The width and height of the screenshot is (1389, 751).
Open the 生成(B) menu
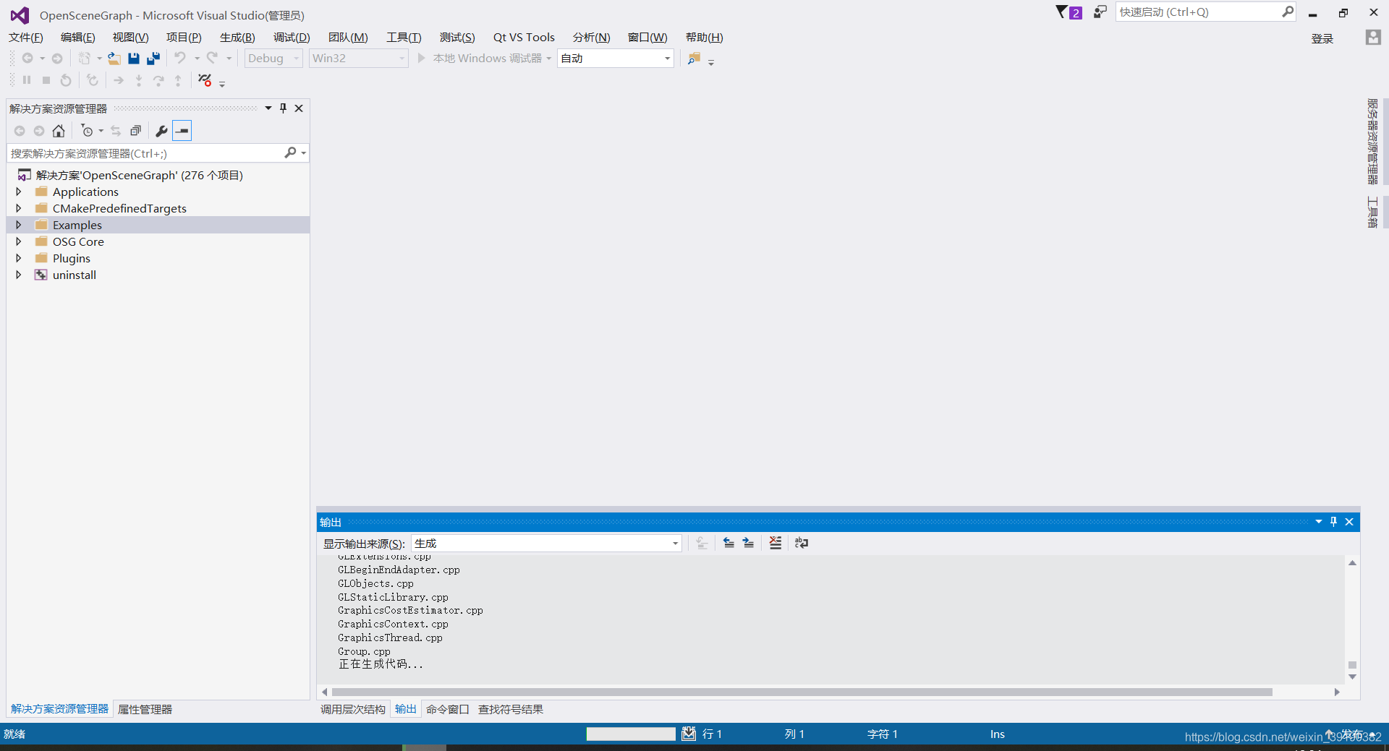click(x=237, y=38)
